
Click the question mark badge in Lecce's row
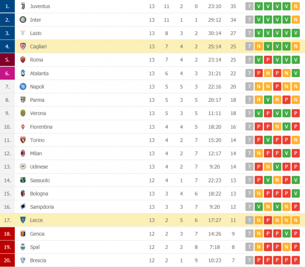[249, 220]
